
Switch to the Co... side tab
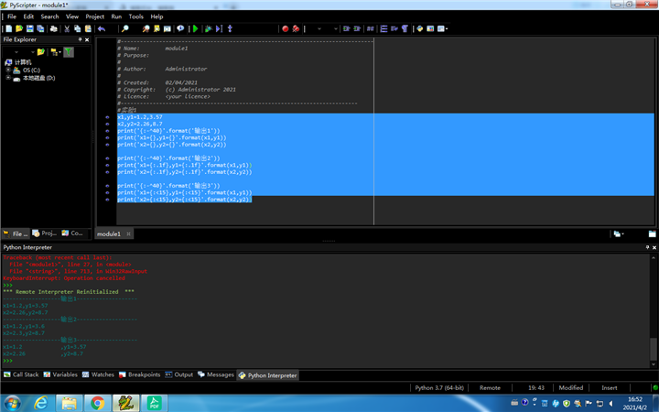tap(72, 233)
